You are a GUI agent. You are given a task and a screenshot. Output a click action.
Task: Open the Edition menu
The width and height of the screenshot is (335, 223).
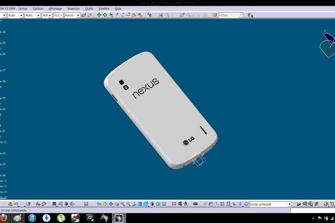point(38,9)
